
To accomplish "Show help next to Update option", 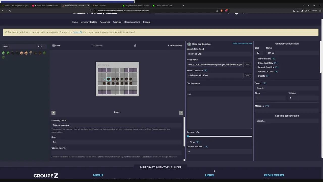I will (268, 76).
